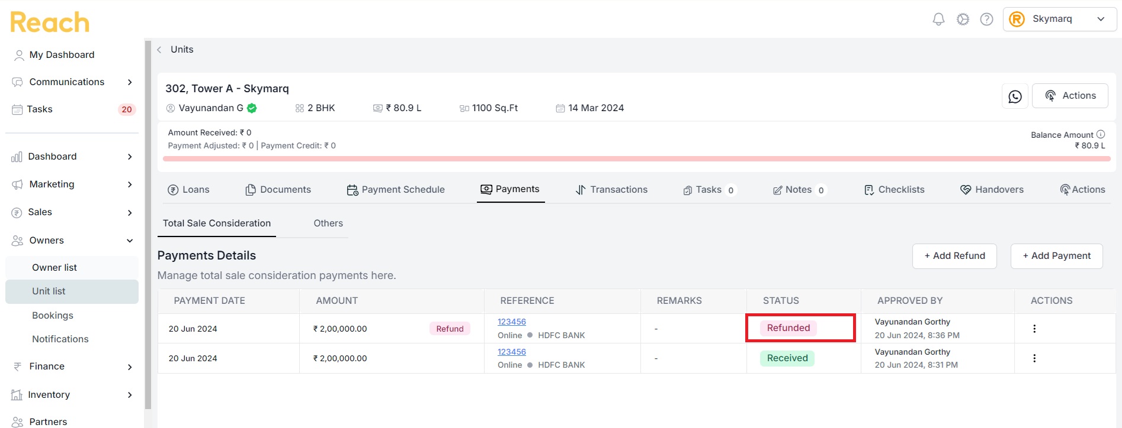Screen dimensions: 1122x428
Task: Open reference link 123456 in refund row
Action: [512, 322]
